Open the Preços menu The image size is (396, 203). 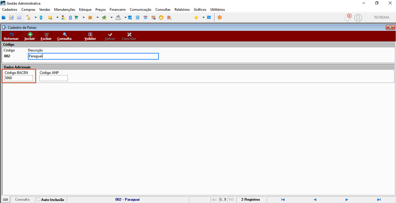coord(100,10)
